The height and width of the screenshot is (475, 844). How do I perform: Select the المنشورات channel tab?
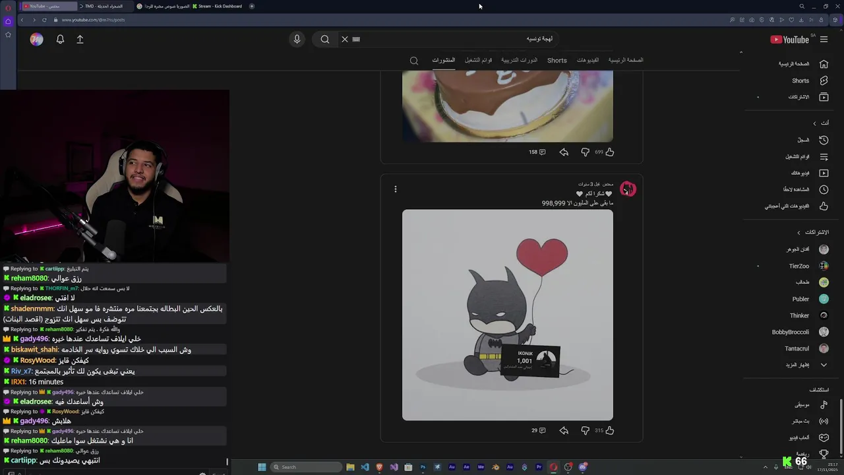coord(444,60)
